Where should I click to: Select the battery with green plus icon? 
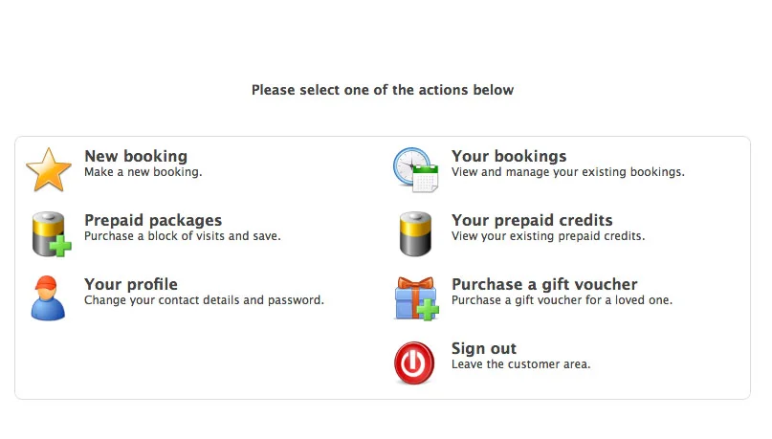click(x=52, y=234)
